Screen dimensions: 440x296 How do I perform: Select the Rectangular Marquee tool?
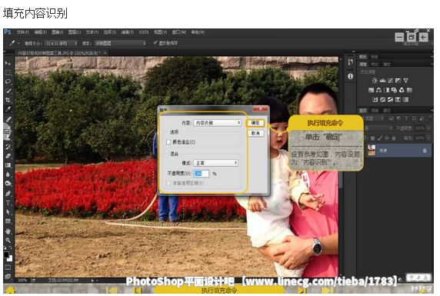[x=8, y=73]
